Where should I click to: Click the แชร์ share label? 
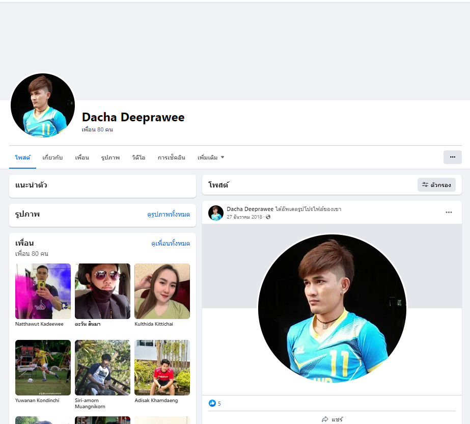tap(337, 419)
